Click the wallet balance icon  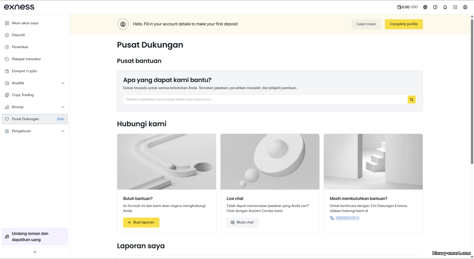pyautogui.click(x=399, y=7)
